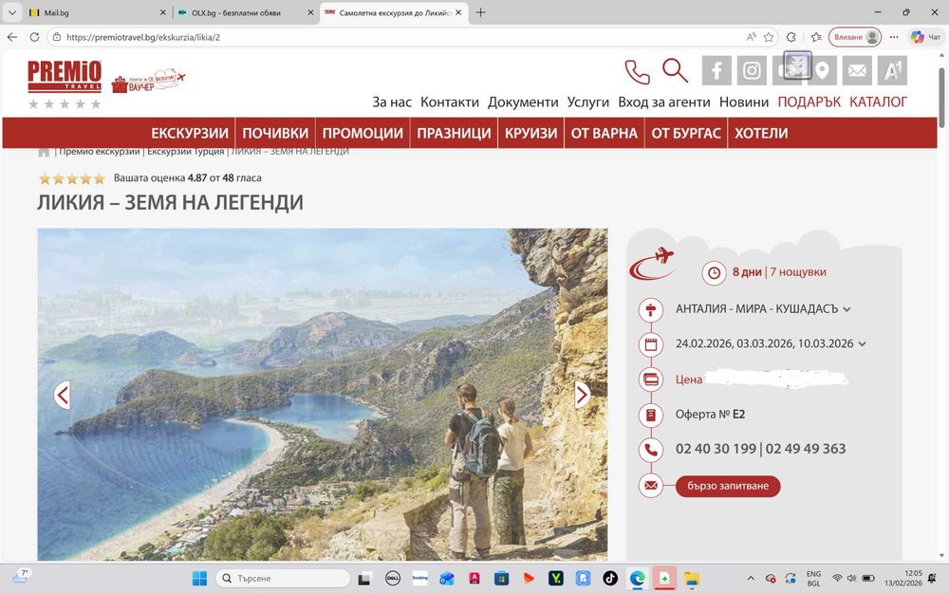Add page to favorites star icon
949x593 pixels.
coord(769,37)
